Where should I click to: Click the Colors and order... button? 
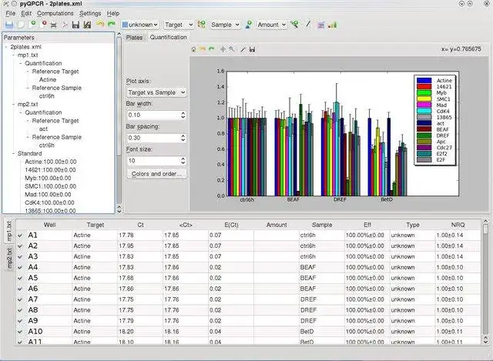pyautogui.click(x=156, y=174)
